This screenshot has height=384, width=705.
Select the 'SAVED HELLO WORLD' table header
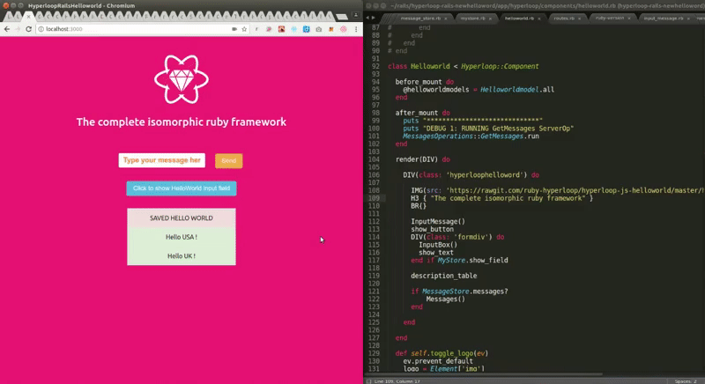[x=182, y=218]
